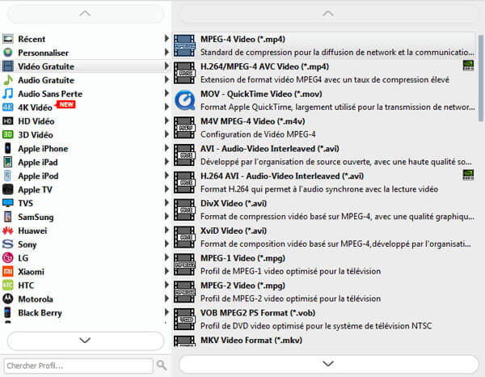The width and height of the screenshot is (485, 377).
Task: Choose H.264/MPEG-4 AVC Video (*.mp4)
Action: [x=323, y=73]
